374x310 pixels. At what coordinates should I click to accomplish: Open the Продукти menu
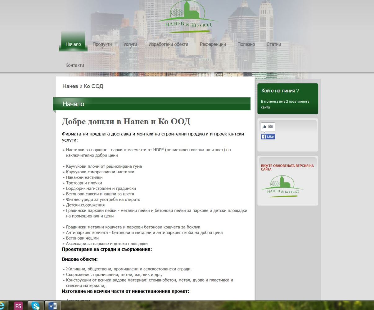tap(102, 44)
